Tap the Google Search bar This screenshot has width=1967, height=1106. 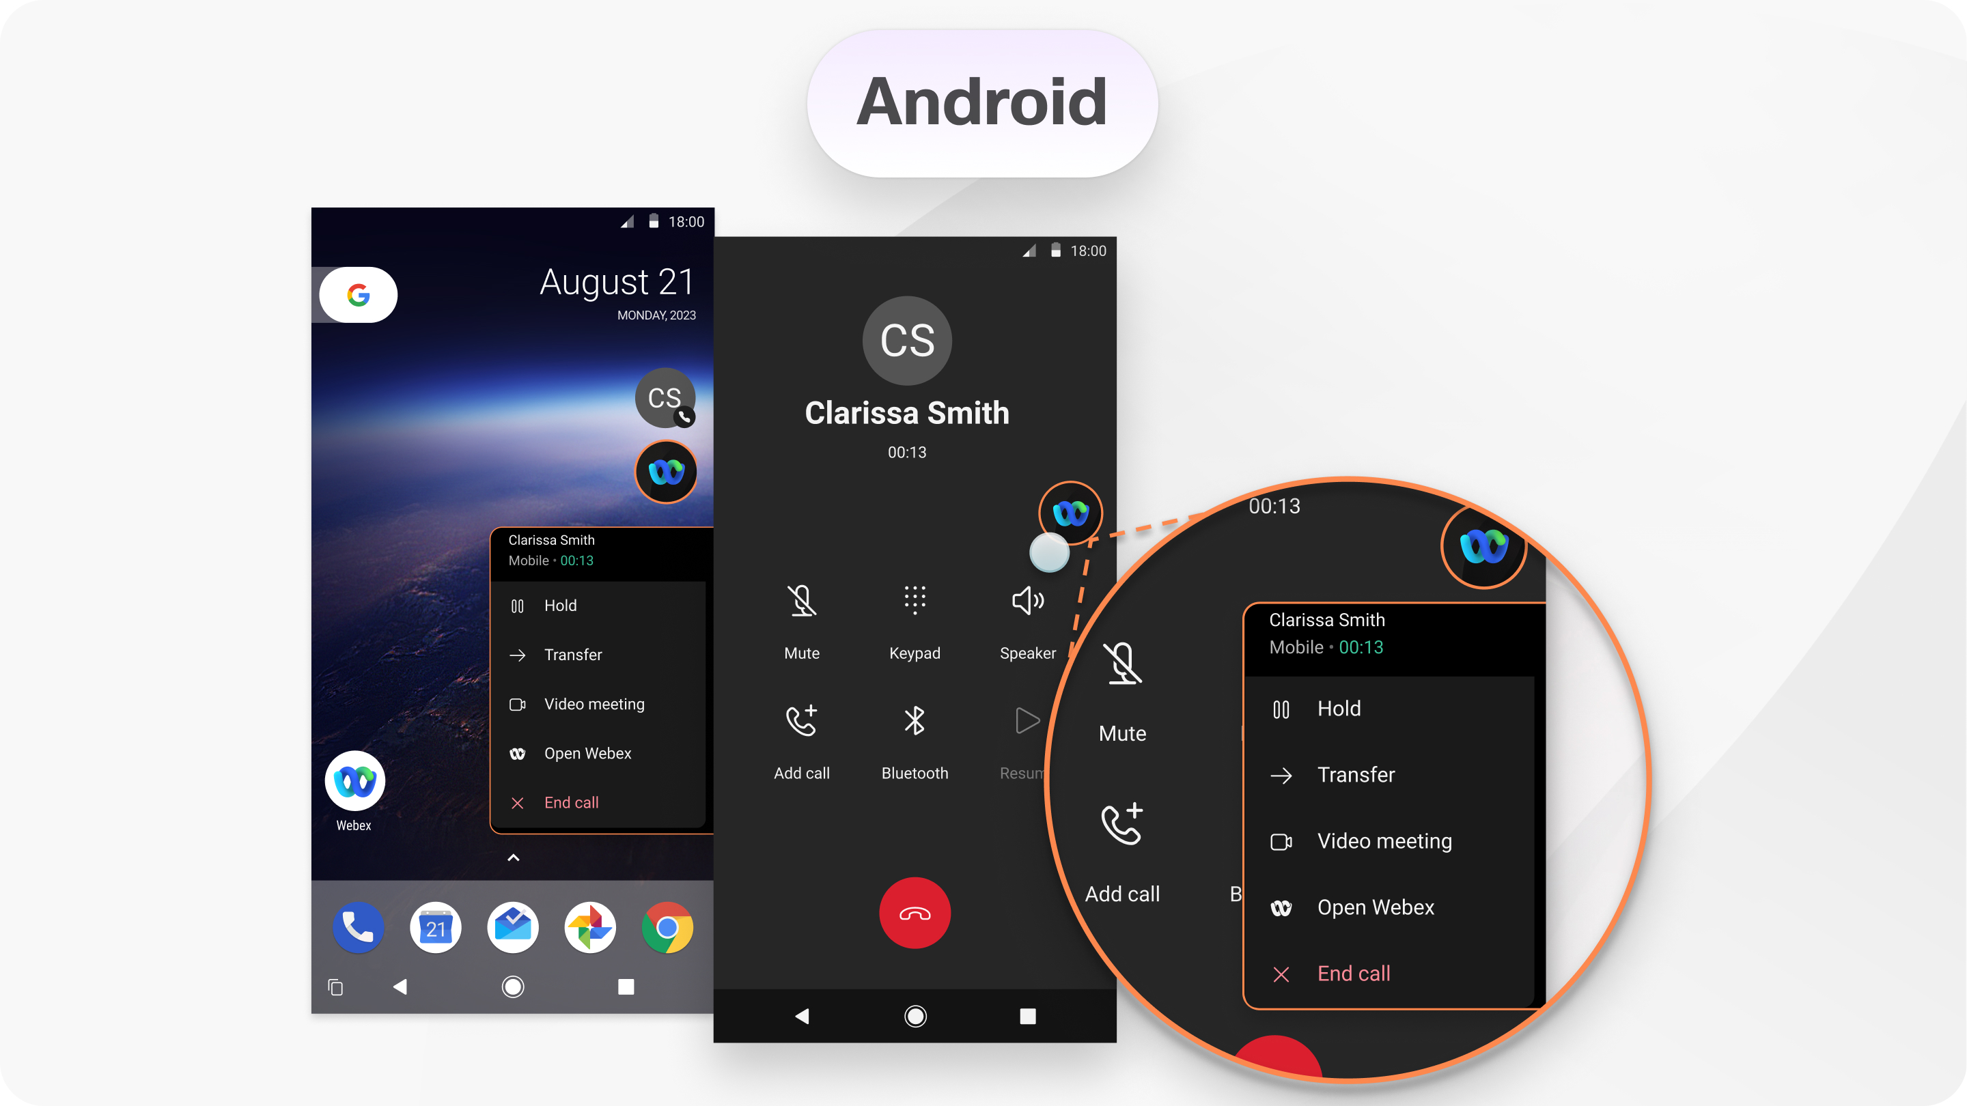(x=357, y=294)
